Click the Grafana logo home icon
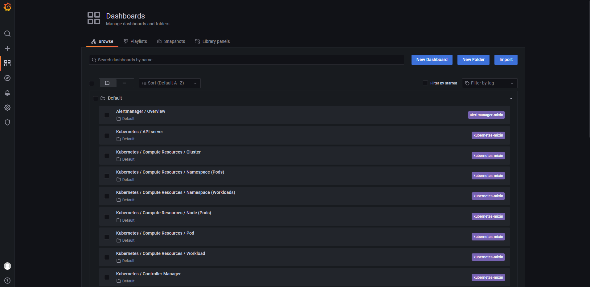Screen dimensions: 590x287 (x=7, y=7)
